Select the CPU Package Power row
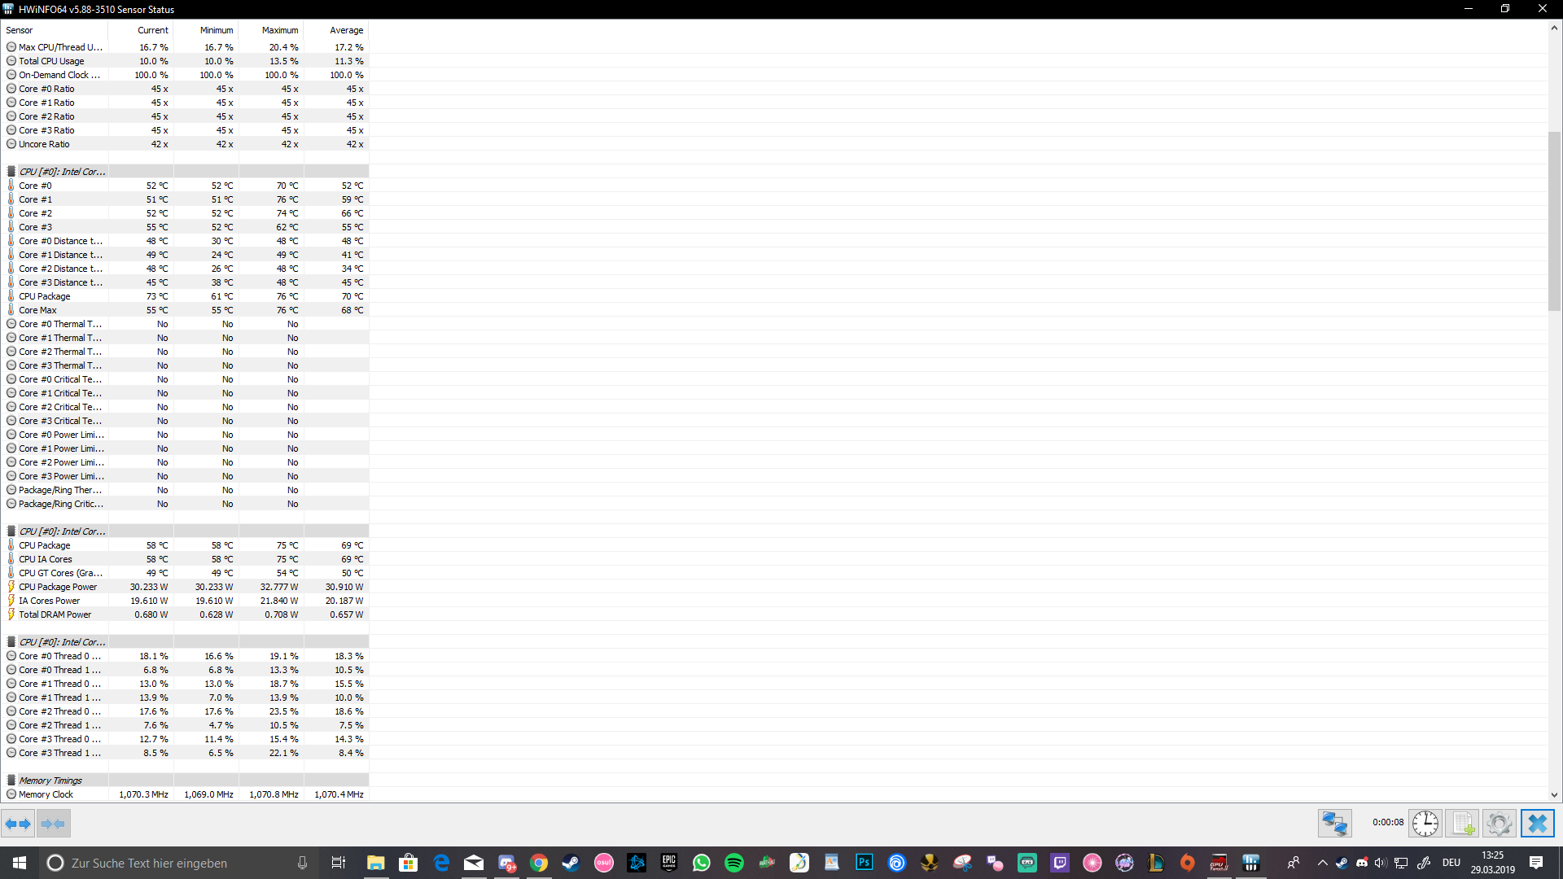The height and width of the screenshot is (879, 1563). (58, 587)
